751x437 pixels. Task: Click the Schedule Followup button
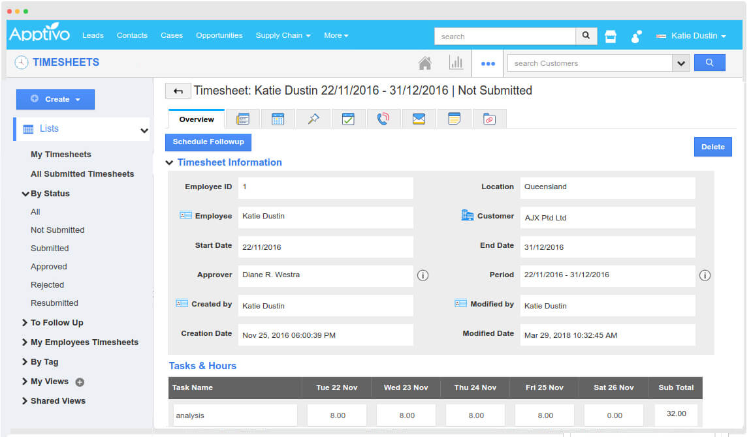point(208,142)
